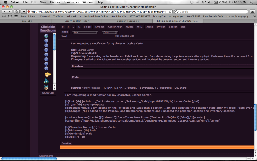Click the underline U button
Viewport: 257px width, 161px height.
pyautogui.click(x=74, y=27)
